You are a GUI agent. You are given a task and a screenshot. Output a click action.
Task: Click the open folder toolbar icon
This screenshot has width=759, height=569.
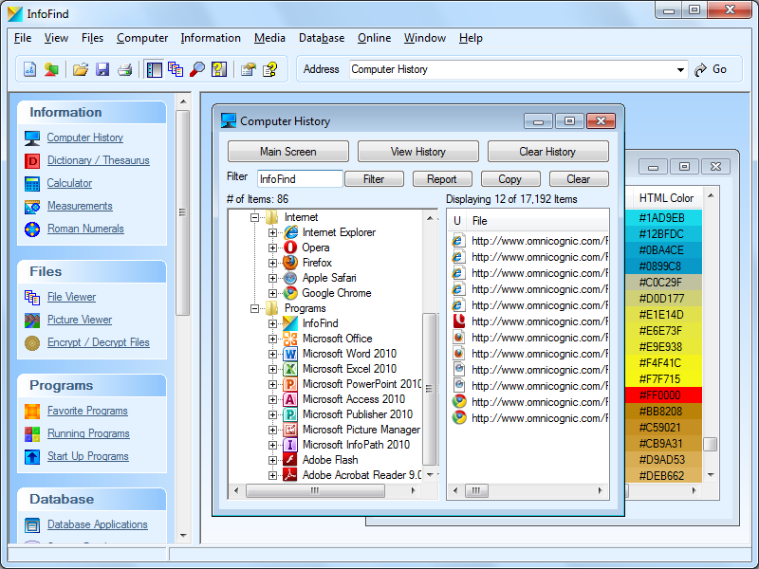[81, 69]
